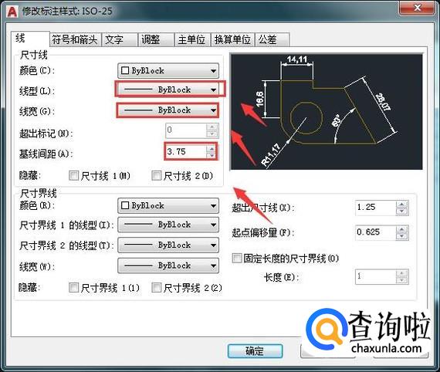
Task: Confirm with the 确定 button
Action: 255,350
